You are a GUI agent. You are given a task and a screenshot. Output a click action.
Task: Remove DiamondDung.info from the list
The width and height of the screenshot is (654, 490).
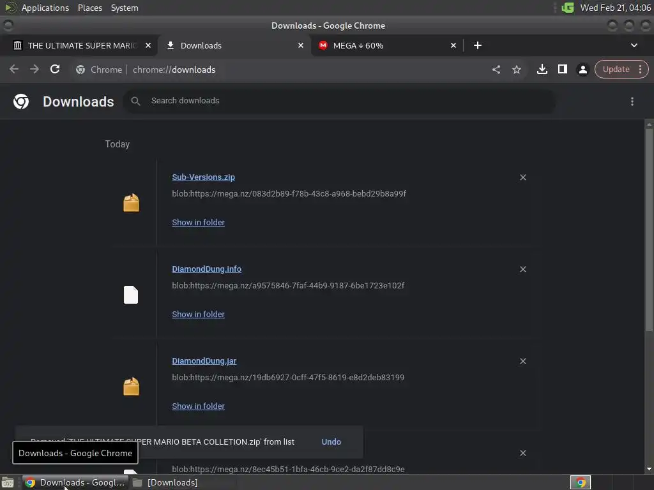[522, 269]
